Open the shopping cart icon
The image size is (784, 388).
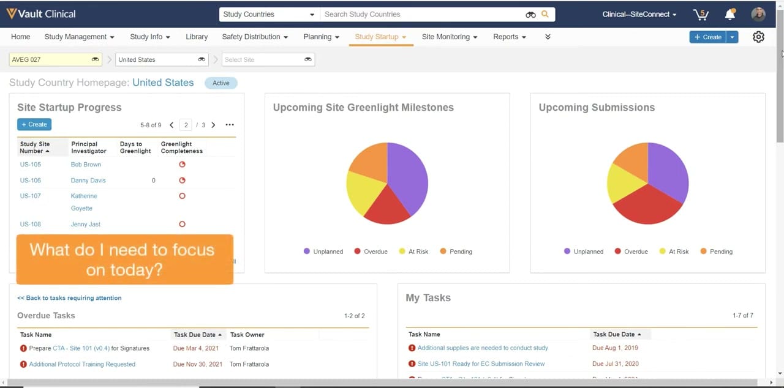[x=700, y=14]
